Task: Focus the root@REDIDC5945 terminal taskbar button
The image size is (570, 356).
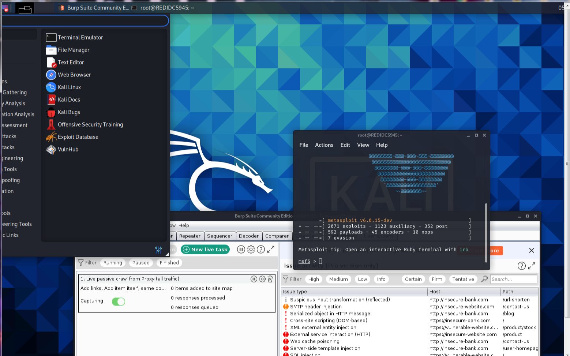Action: coord(163,8)
